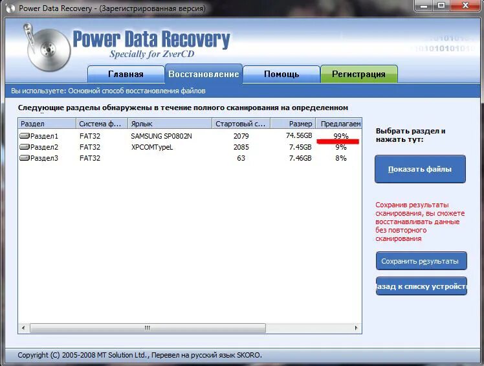
Task: Click Сохранить результаты button
Action: pos(421,261)
